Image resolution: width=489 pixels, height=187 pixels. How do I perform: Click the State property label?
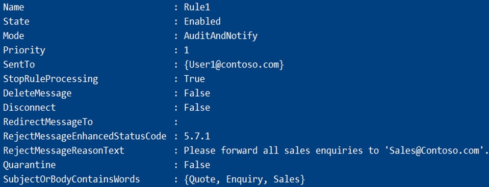(x=16, y=21)
